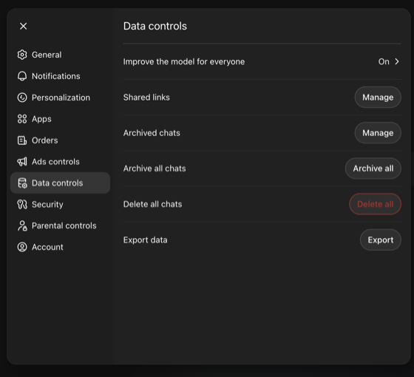Click the 'Data controls' page heading

pyautogui.click(x=155, y=26)
